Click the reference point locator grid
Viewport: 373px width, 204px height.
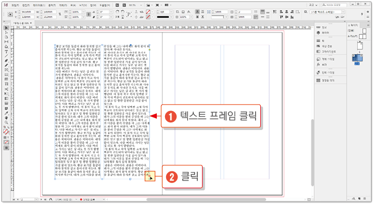pyautogui.click(x=10, y=14)
